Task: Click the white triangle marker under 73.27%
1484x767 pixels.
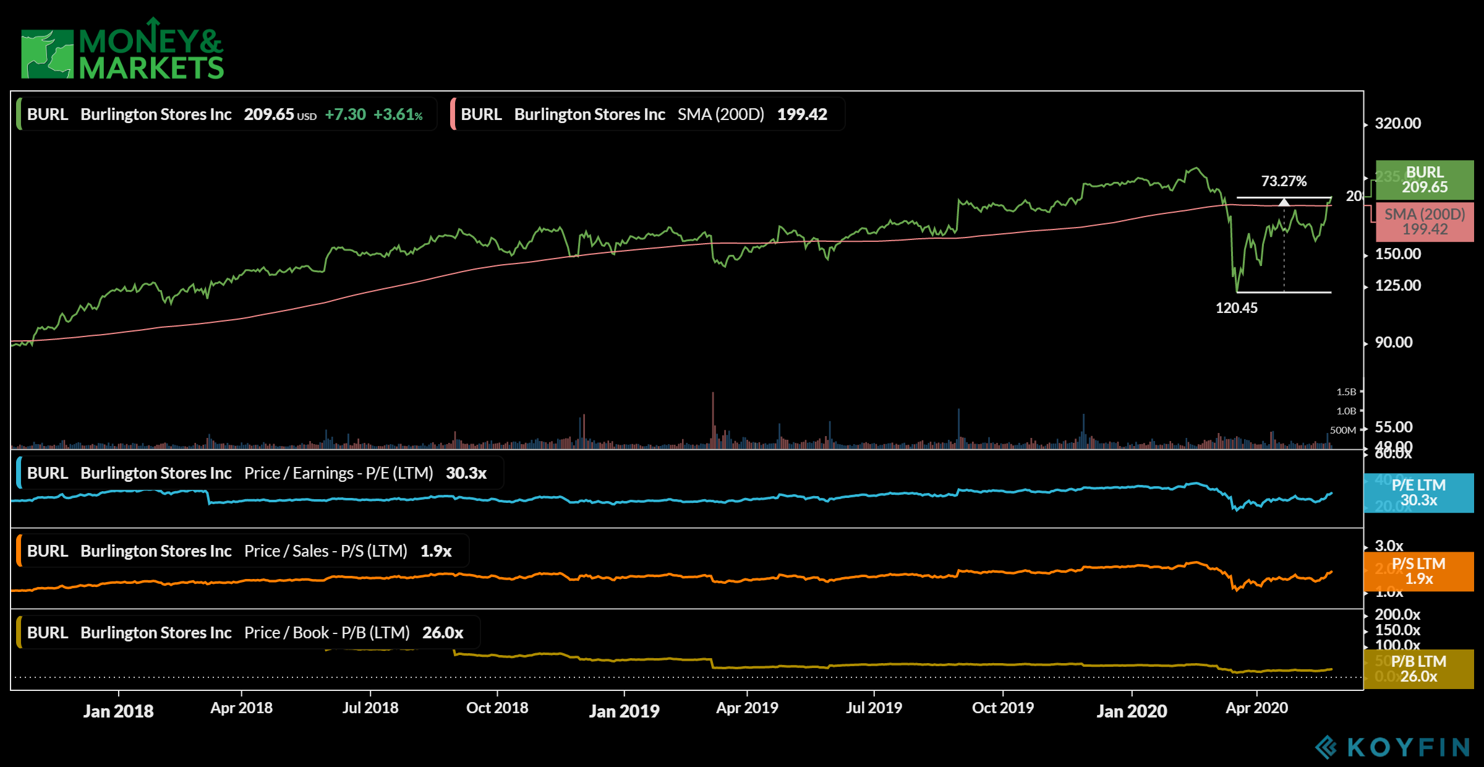Action: (x=1284, y=202)
